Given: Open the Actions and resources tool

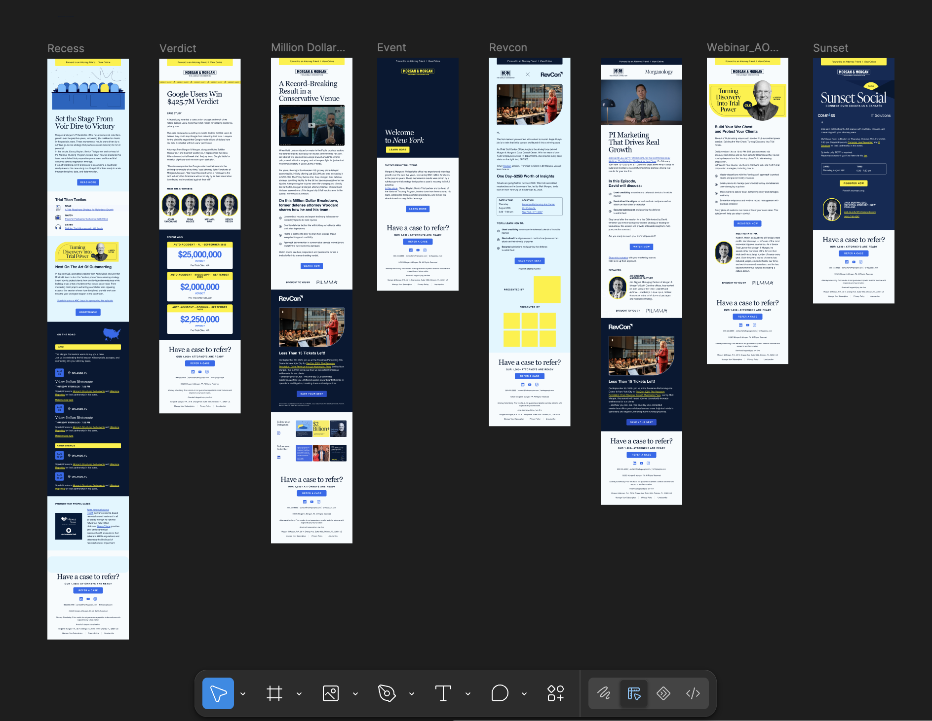Looking at the screenshot, I should coord(556,693).
